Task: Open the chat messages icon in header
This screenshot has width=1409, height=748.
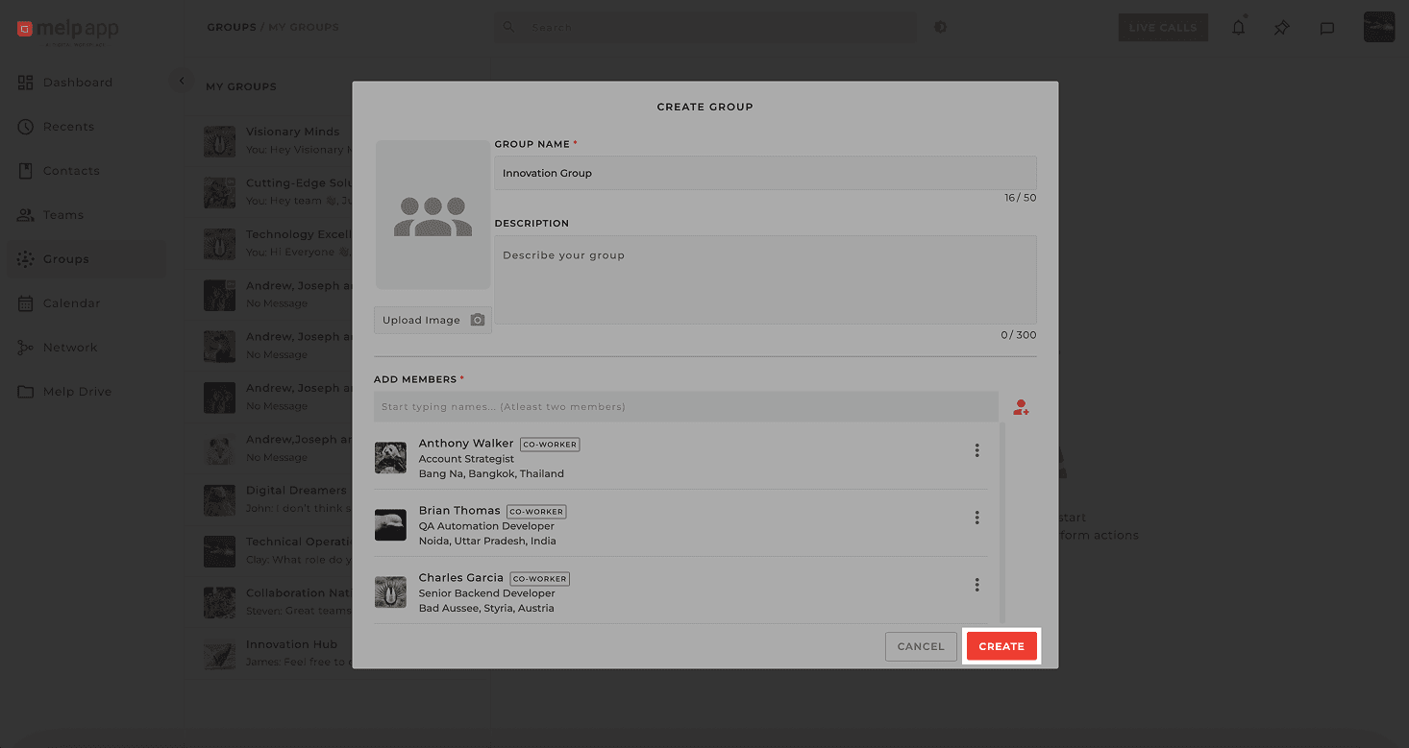Action: pyautogui.click(x=1326, y=28)
